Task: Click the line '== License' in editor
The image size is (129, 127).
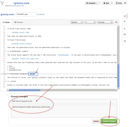Action: [x=12, y=81]
